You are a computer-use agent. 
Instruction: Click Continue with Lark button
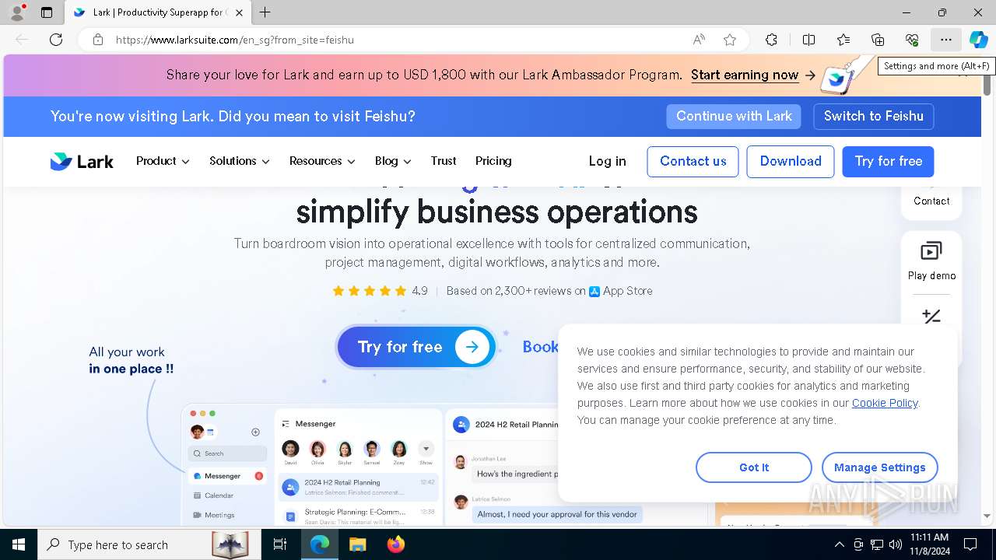click(734, 117)
